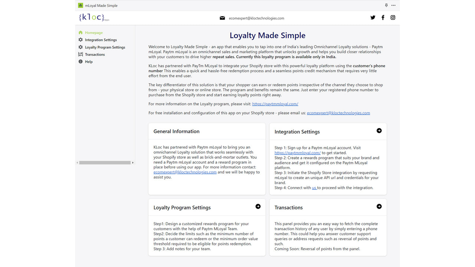Screen dimensions: 475x267
Task: Open the ellipsis menu in the title bar
Action: (393, 5)
